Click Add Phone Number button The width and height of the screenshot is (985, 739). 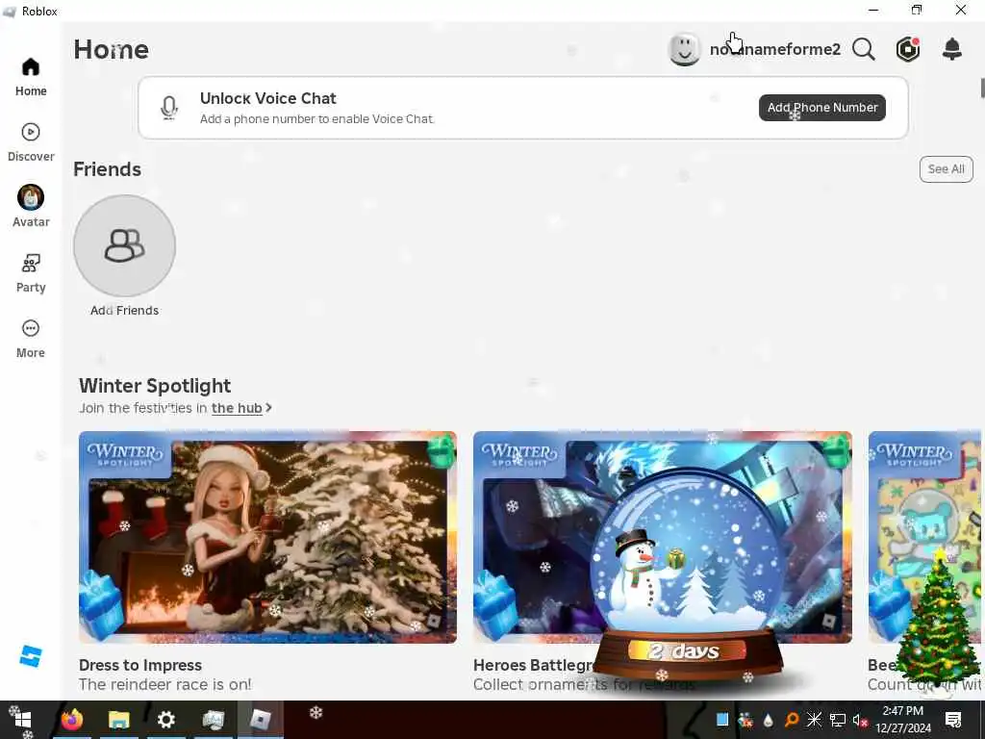(x=822, y=108)
